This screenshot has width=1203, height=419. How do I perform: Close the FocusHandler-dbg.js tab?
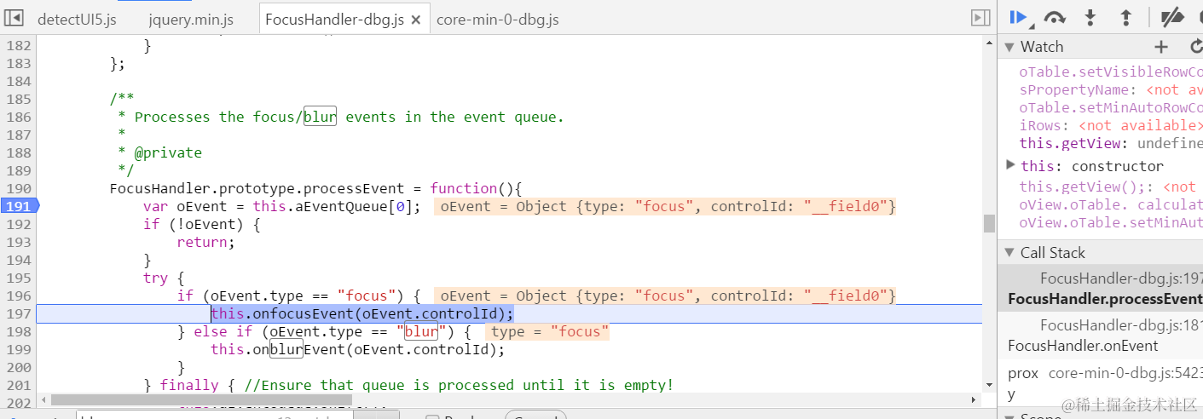coord(415,20)
